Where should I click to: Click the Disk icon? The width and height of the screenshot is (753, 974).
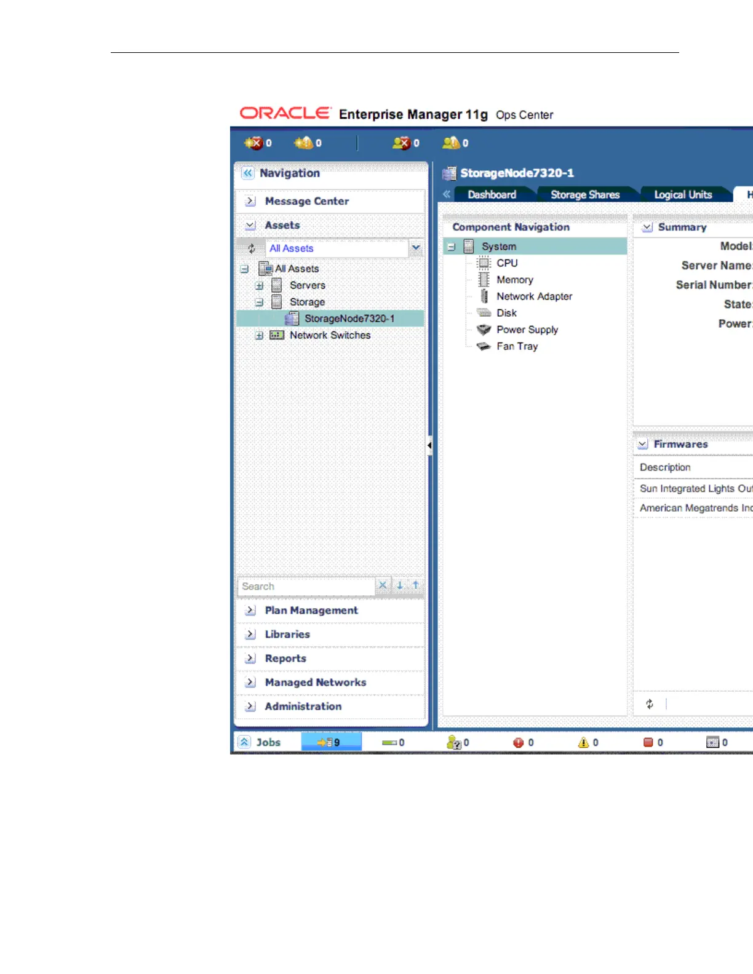point(484,313)
